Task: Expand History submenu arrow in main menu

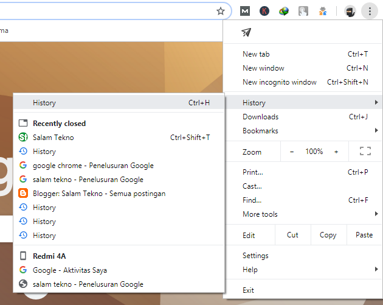Action: point(376,102)
